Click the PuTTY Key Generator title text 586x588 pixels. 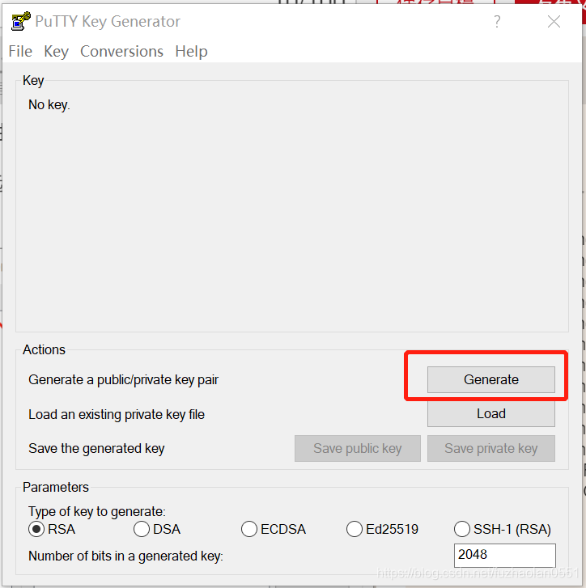108,21
